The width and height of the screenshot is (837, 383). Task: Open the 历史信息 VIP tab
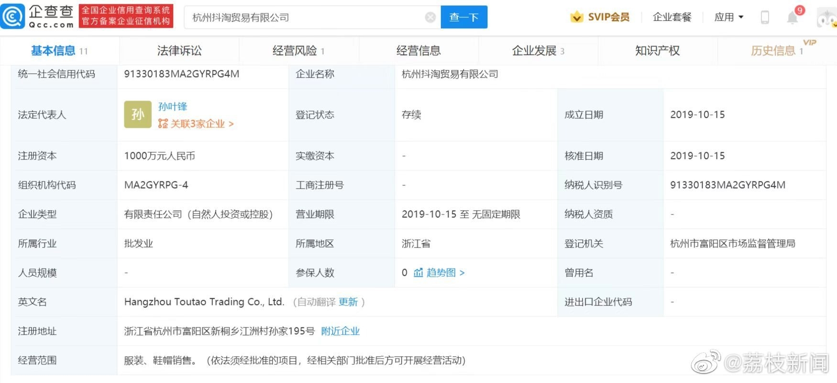[x=777, y=50]
